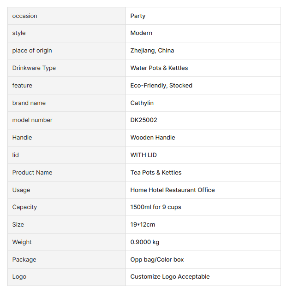
Task: Click 'Zhejiang, China' origin value
Action: click(x=152, y=51)
